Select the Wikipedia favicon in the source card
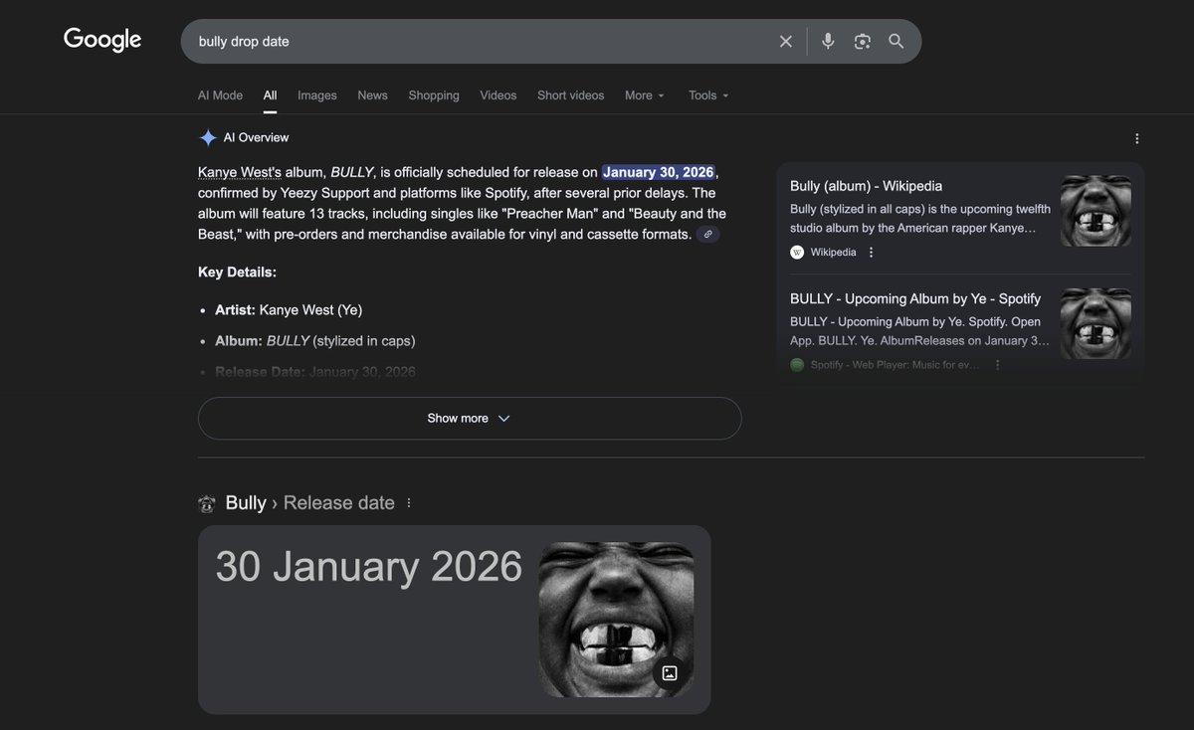 (x=797, y=252)
